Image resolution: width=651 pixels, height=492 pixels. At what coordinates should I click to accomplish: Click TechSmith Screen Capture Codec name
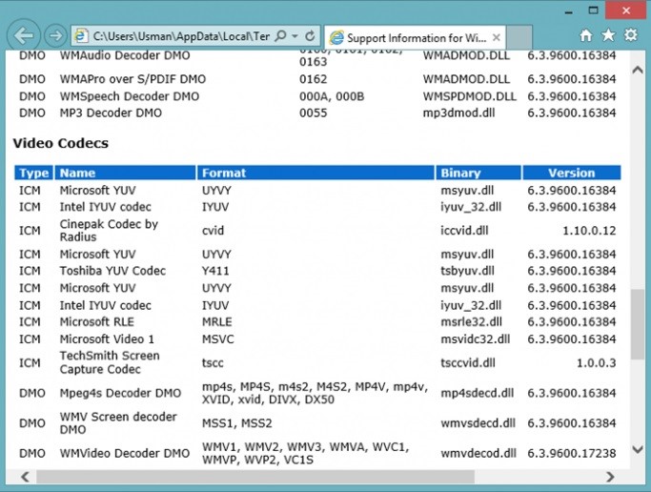(x=110, y=362)
